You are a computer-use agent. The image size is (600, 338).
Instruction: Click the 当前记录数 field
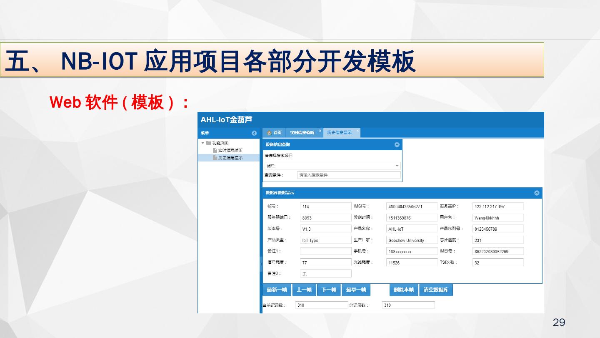(x=322, y=305)
